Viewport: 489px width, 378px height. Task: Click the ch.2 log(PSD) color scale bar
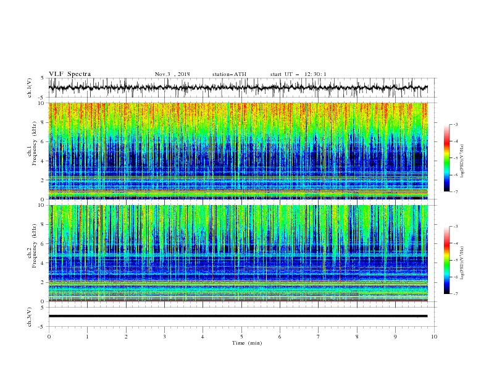(x=446, y=260)
